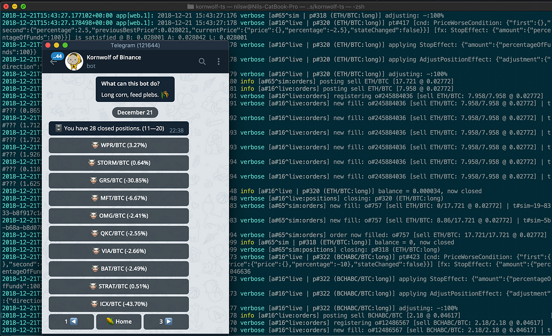Click the kornwolf-ts terminal title bar
The height and width of the screenshot is (336, 552).
(x=276, y=6)
